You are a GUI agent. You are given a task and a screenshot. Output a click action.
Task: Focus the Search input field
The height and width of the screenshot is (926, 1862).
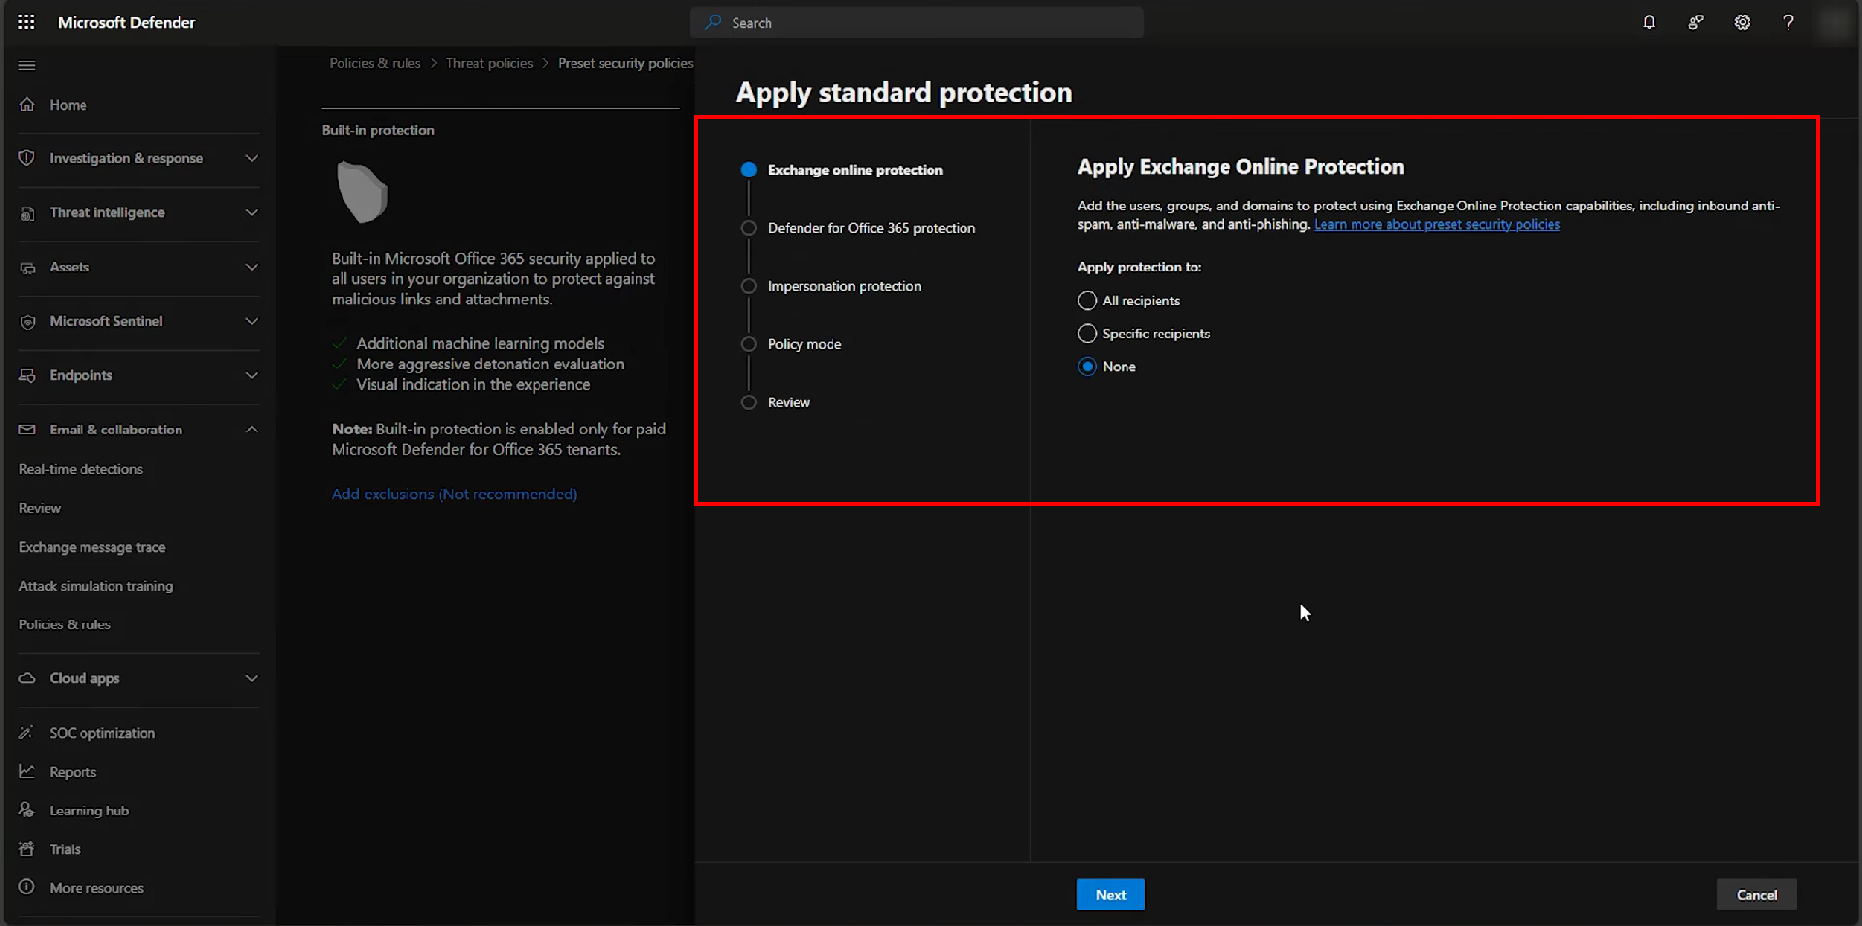click(x=916, y=22)
